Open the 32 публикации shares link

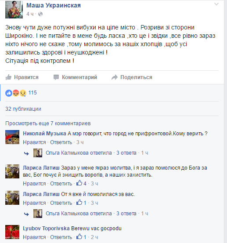(x=23, y=109)
